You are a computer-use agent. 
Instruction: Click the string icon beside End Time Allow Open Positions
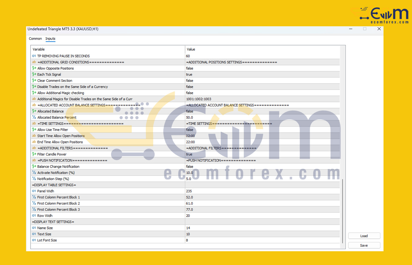click(34, 142)
